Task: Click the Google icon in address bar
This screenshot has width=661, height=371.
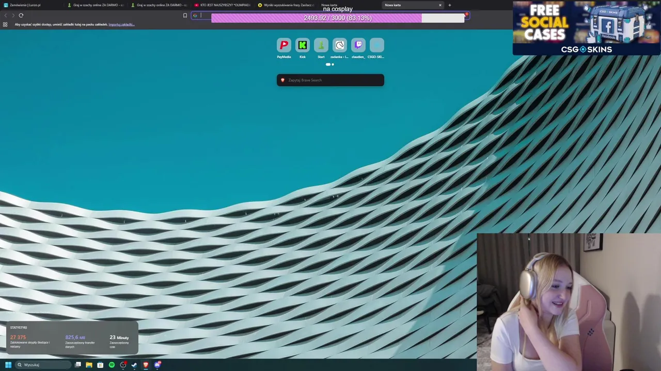Action: pyautogui.click(x=195, y=15)
